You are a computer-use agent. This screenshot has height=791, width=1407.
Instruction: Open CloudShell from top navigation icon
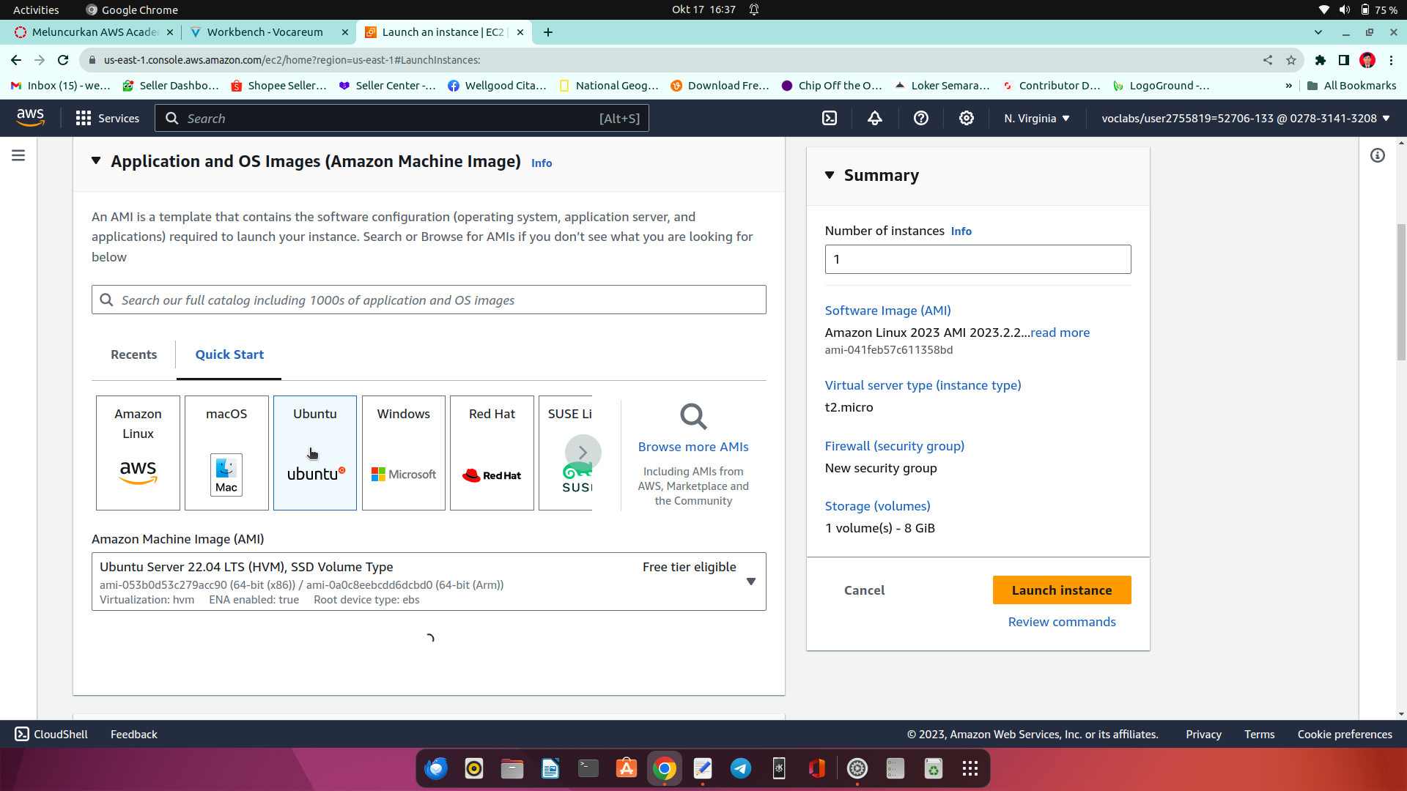[x=829, y=118]
